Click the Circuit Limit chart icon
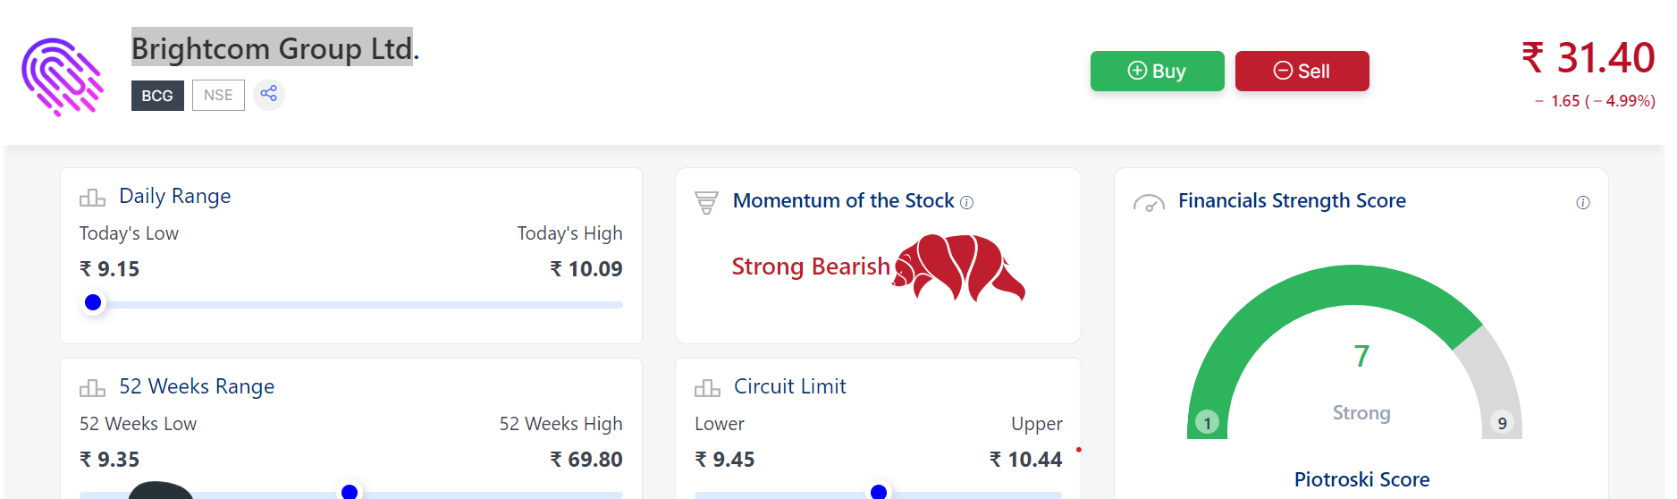The image size is (1677, 499). click(707, 387)
